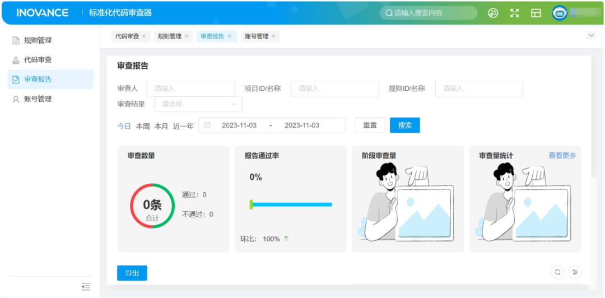
Task: Click the theme palette icon in header
Action: pyautogui.click(x=493, y=13)
